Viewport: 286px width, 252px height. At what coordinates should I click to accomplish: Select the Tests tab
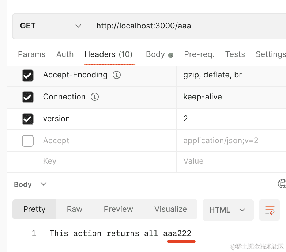point(235,54)
